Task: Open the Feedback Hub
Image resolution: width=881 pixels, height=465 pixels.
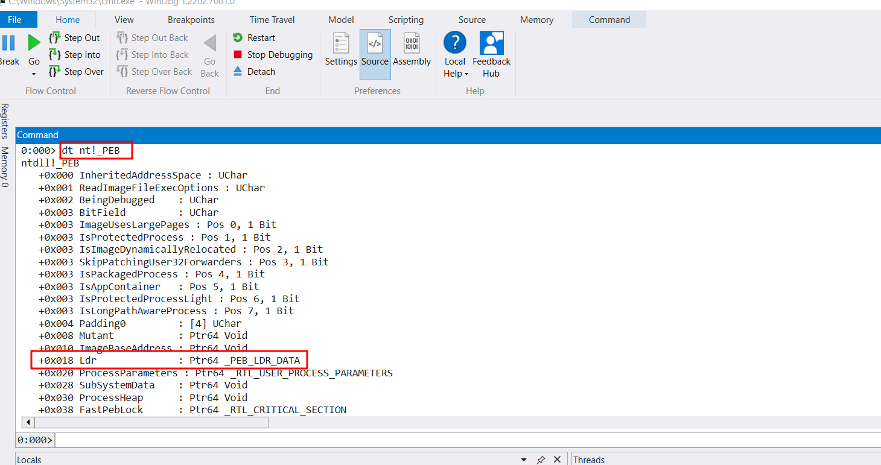Action: click(491, 55)
